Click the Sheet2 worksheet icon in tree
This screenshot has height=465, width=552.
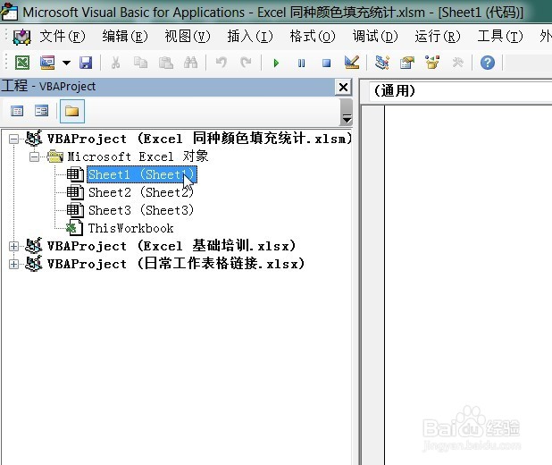(x=75, y=192)
